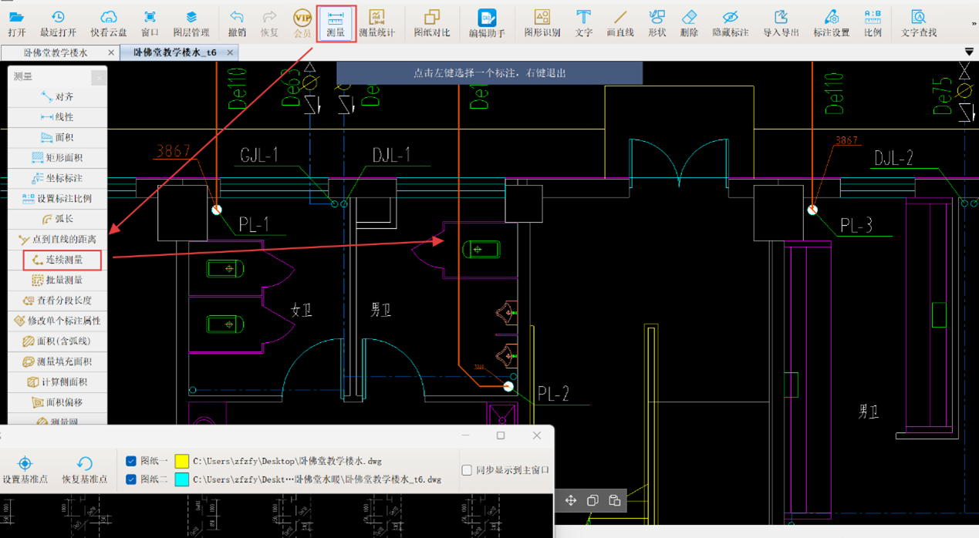Open 文字查找 text search tool
This screenshot has width=979, height=538.
[918, 22]
